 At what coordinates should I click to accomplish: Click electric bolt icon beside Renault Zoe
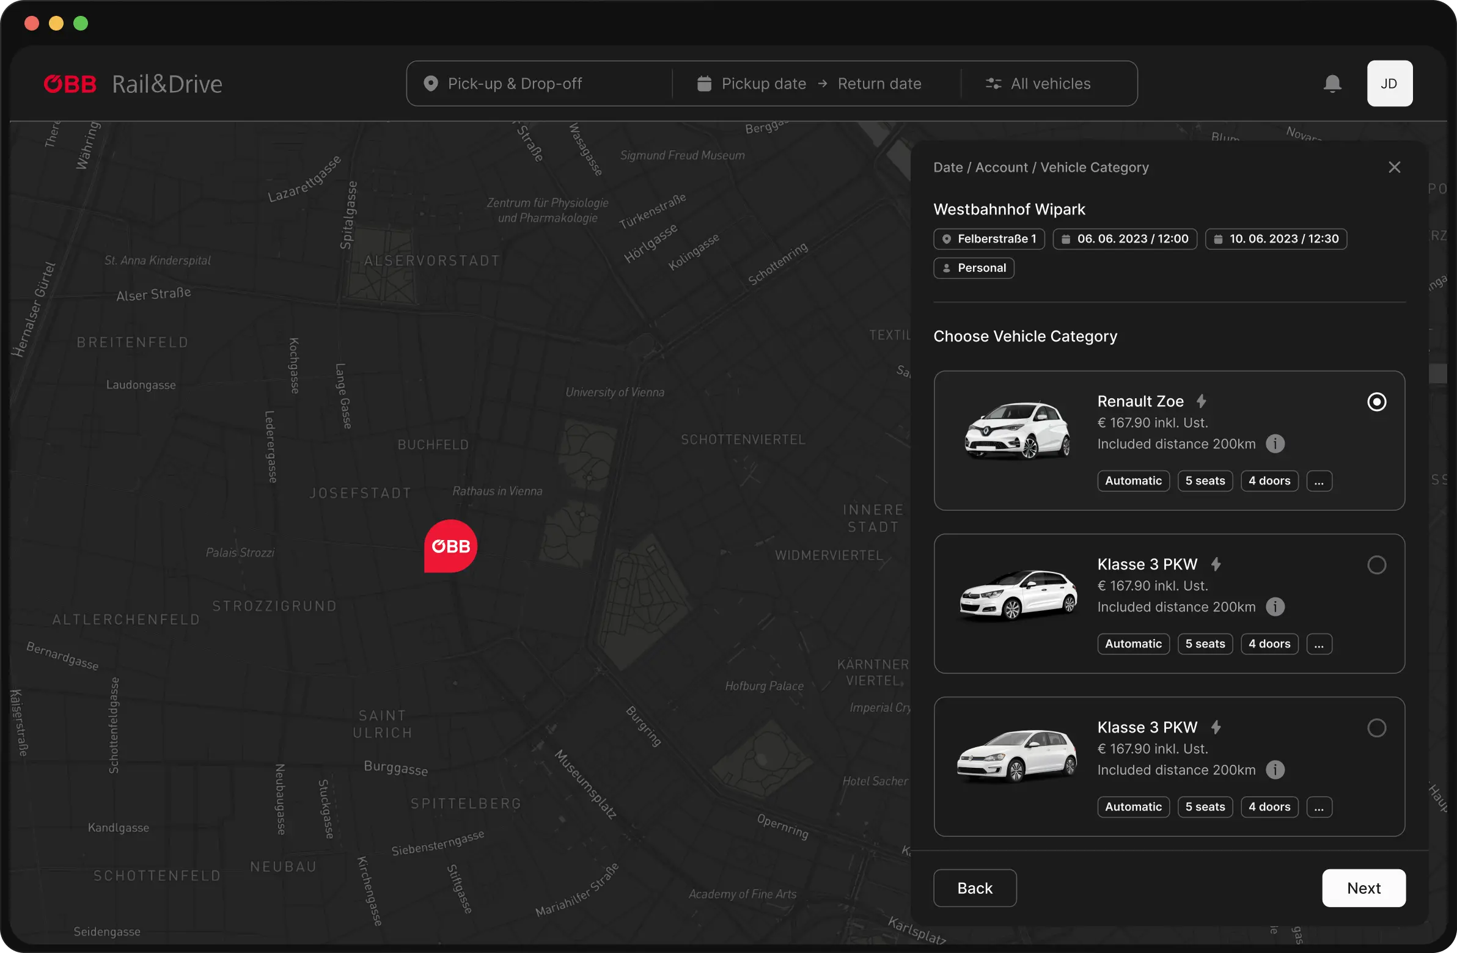(x=1201, y=401)
